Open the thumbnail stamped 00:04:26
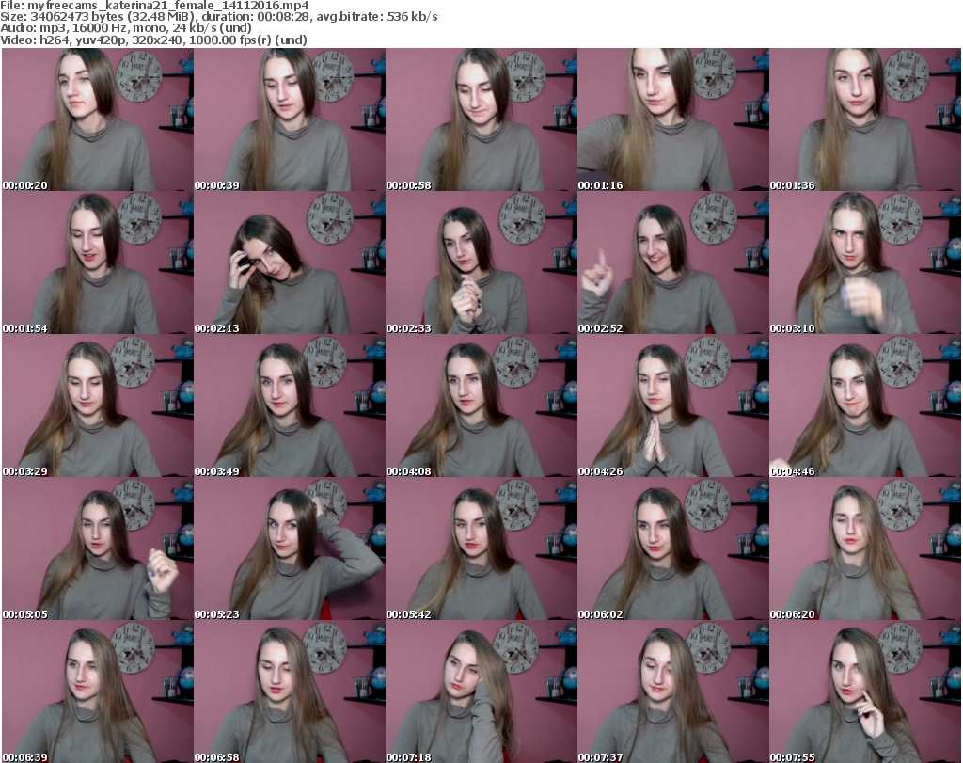963x763 pixels. coord(673,406)
